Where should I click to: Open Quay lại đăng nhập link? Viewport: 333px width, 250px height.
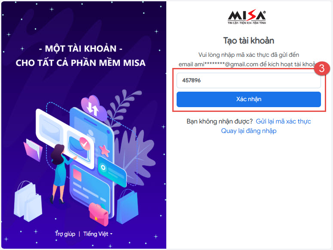click(x=249, y=131)
